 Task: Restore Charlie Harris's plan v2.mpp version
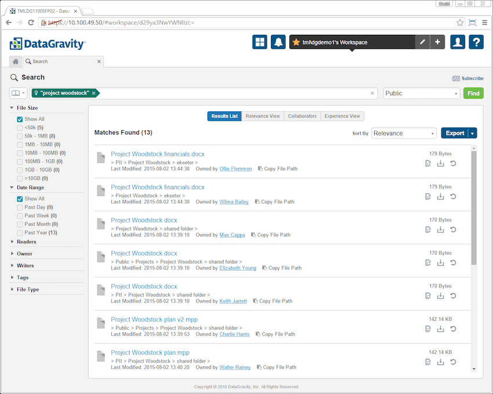tap(453, 329)
